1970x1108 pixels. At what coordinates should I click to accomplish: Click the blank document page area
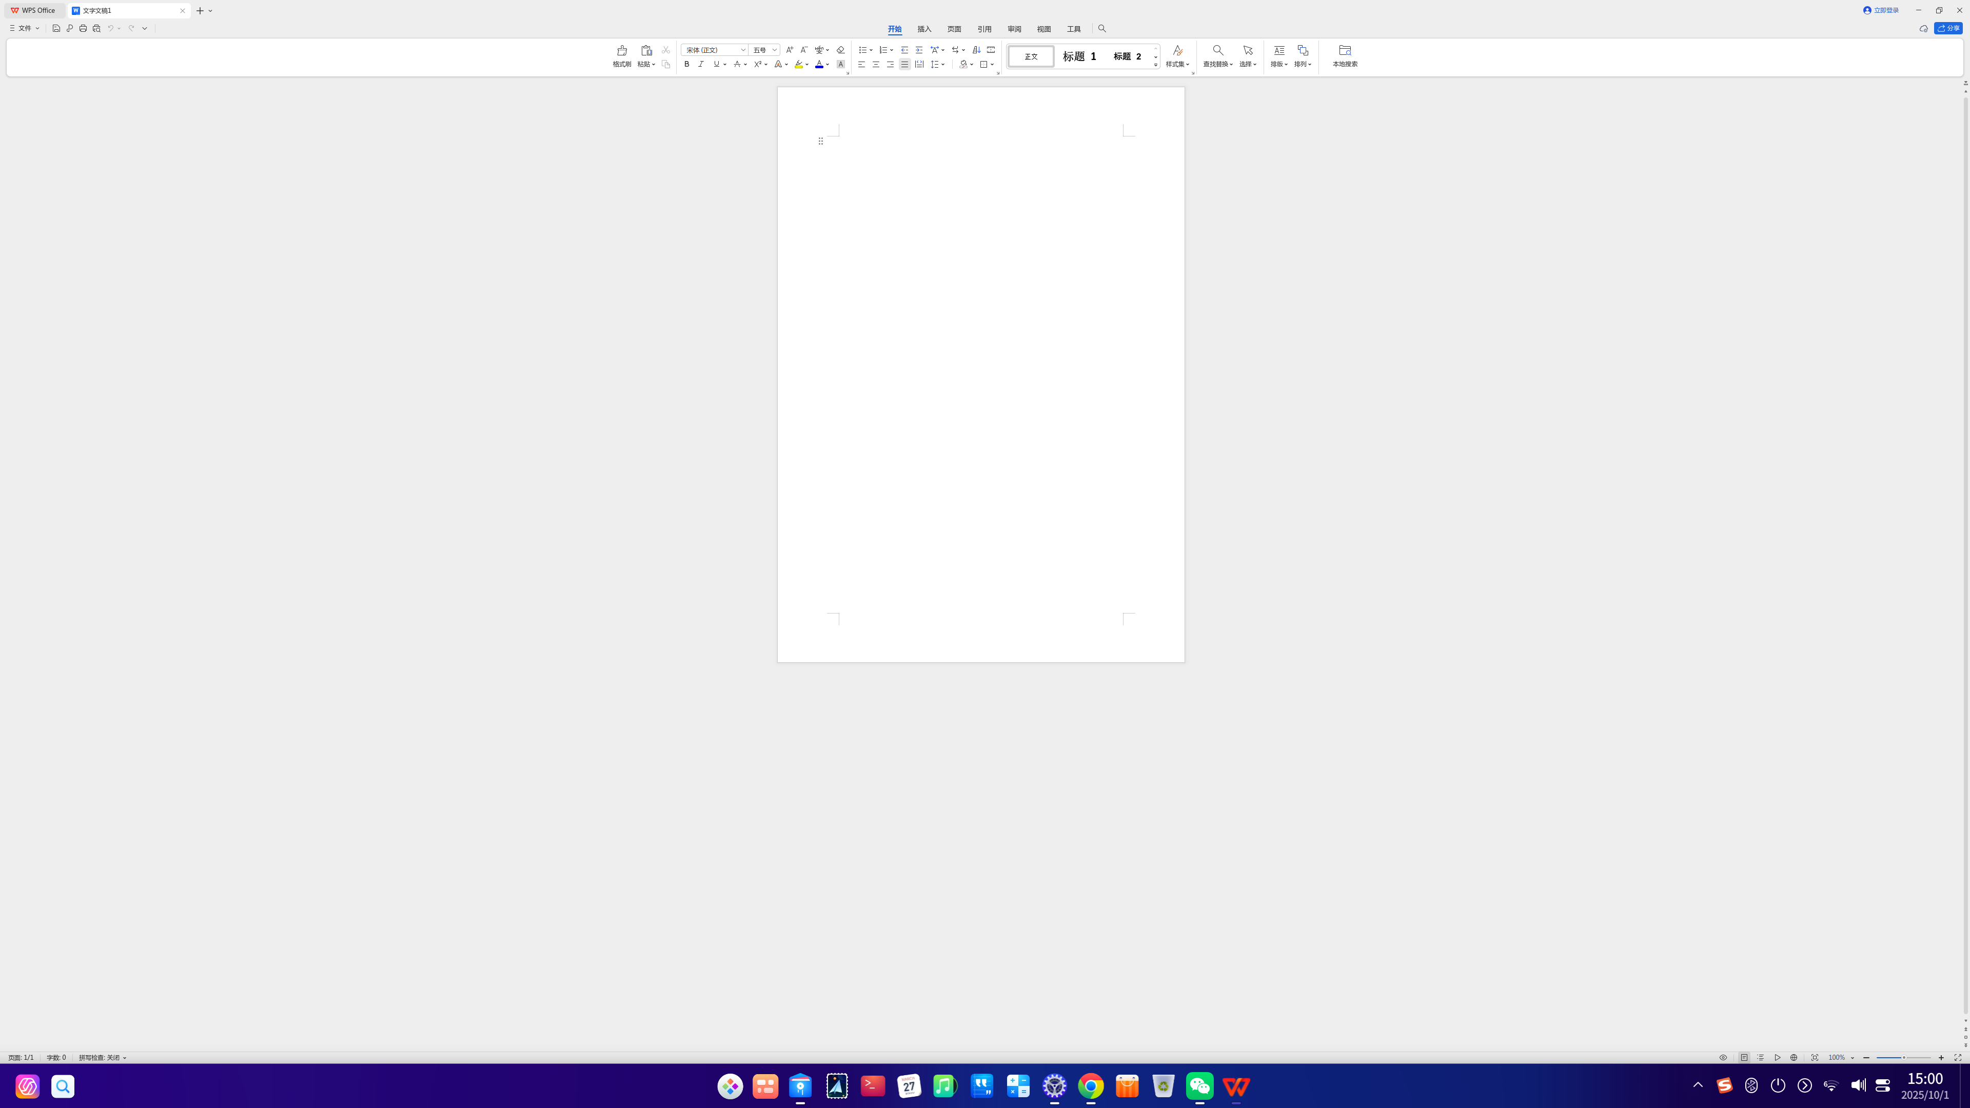tap(981, 374)
